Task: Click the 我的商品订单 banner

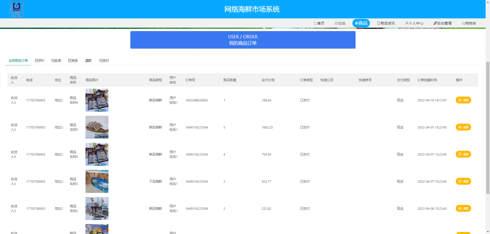Action: click(x=243, y=40)
